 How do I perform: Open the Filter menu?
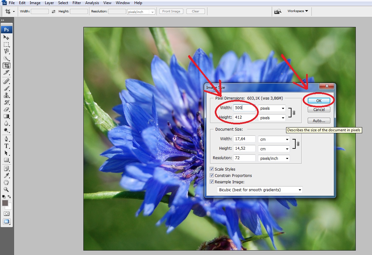tap(77, 3)
